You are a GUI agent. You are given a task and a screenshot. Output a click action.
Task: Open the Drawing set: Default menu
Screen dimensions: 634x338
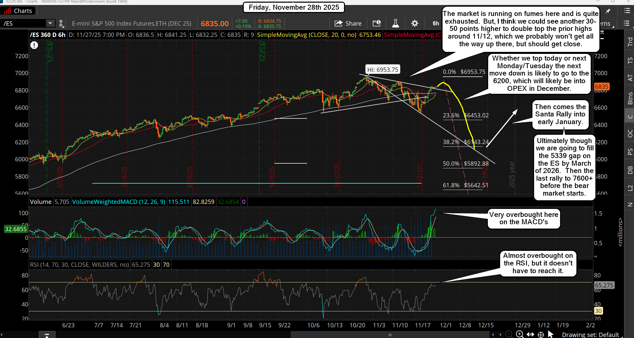[590, 335]
